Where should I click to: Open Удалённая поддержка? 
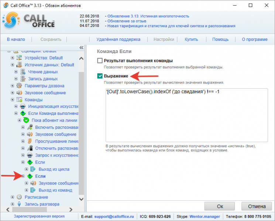click(x=118, y=39)
